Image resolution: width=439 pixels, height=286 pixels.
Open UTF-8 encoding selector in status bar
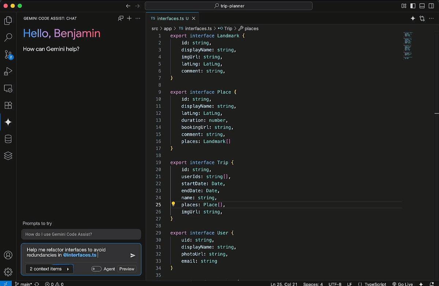coord(335,284)
